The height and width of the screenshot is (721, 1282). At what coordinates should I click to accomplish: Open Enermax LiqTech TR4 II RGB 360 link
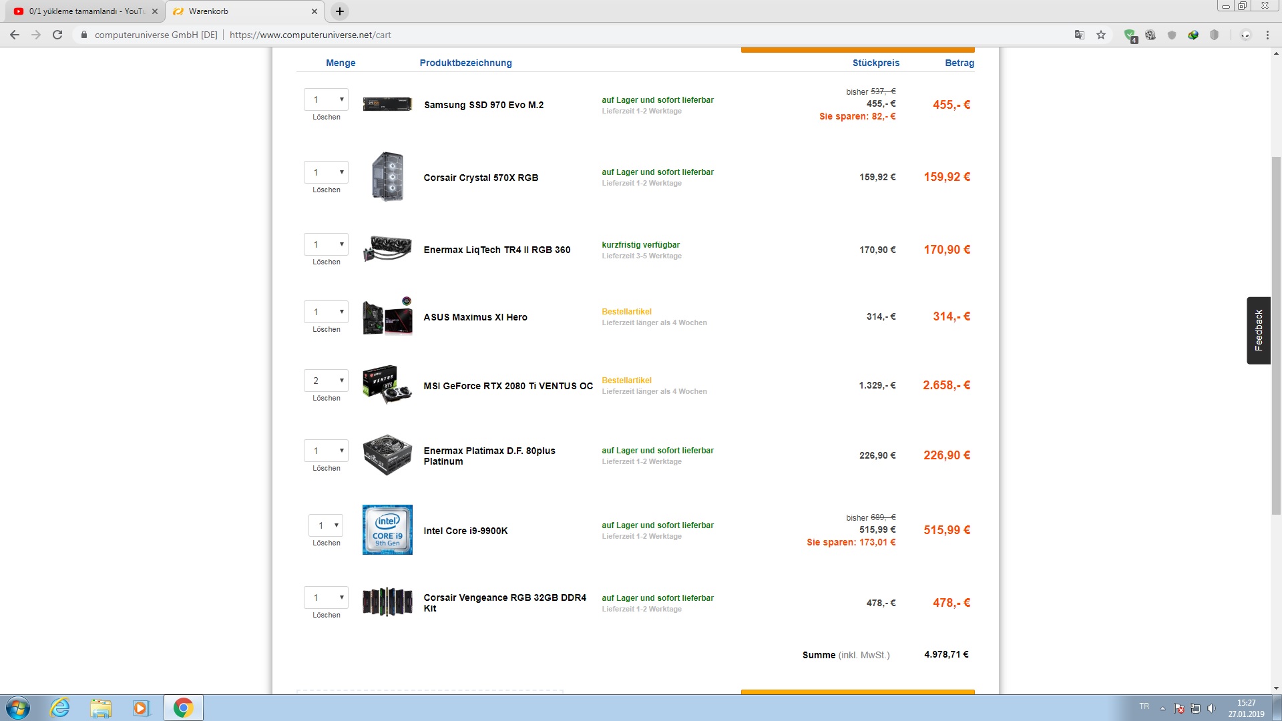(x=497, y=250)
